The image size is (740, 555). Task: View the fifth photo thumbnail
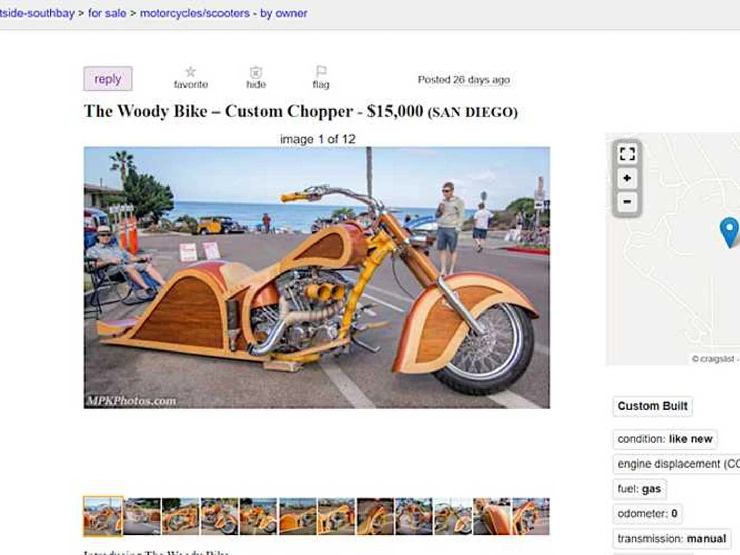pos(258,516)
